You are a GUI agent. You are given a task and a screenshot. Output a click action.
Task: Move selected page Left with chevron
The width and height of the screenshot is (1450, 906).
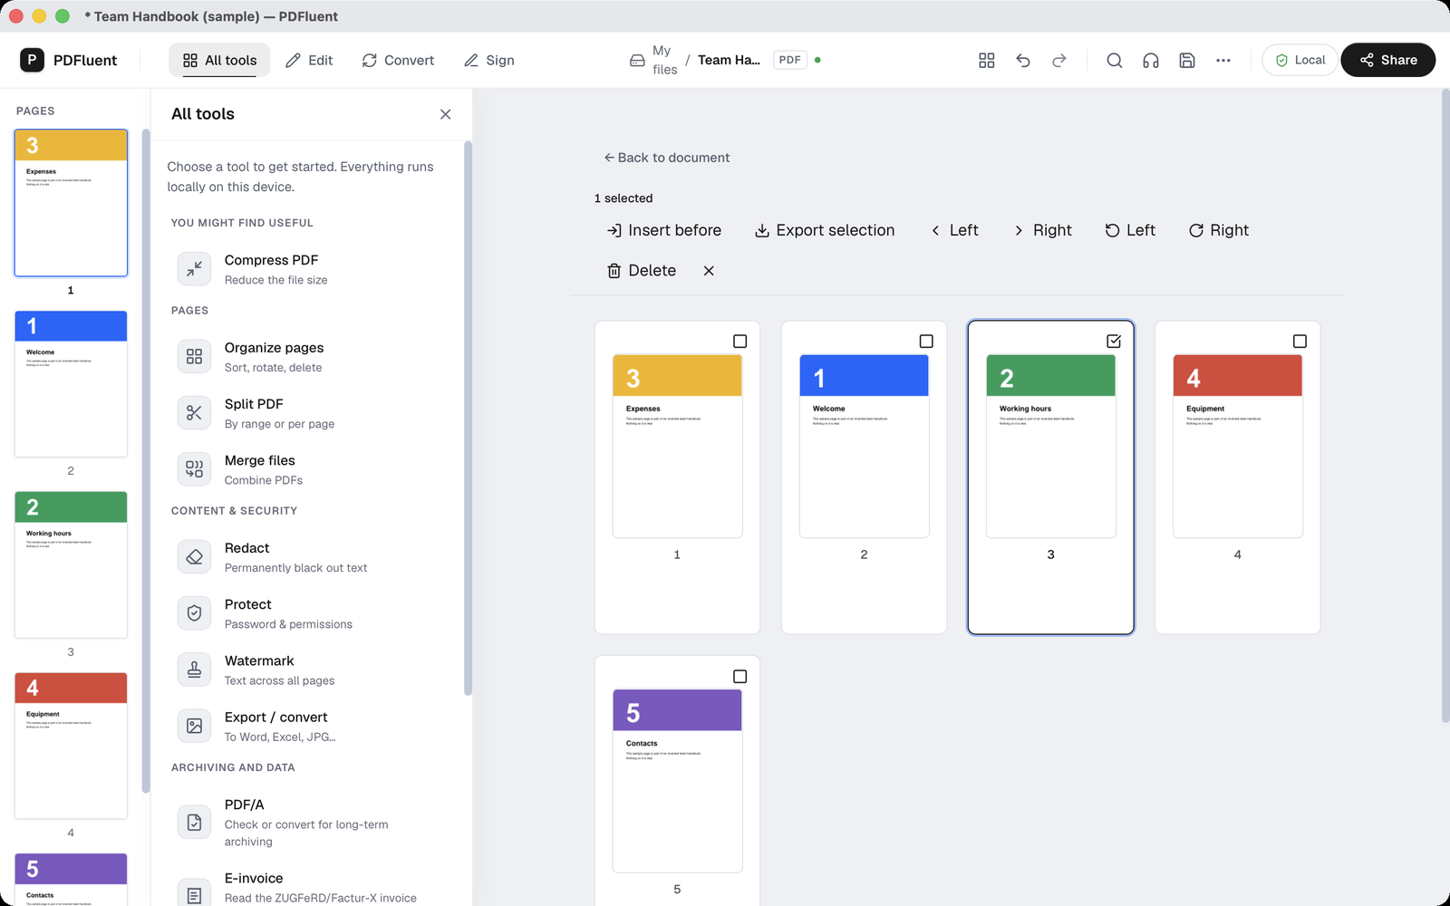tap(955, 230)
